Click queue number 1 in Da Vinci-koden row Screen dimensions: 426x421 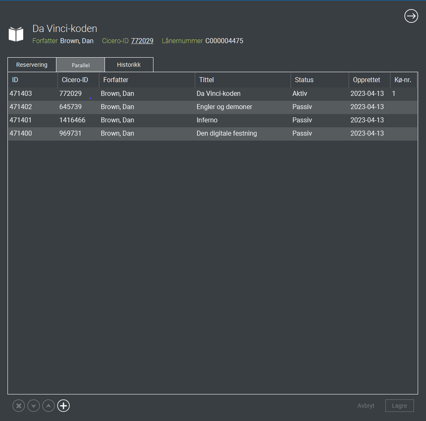click(394, 93)
